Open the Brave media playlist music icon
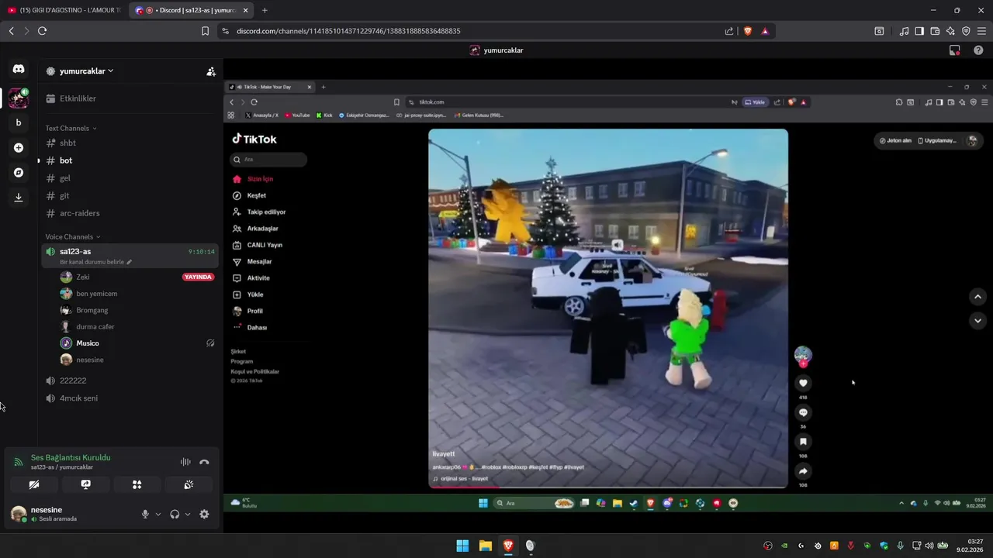 coord(904,31)
